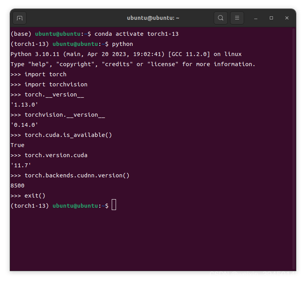Click the 'conda activate torch1-13' command
This screenshot has height=282, width=306.
[x=136, y=34]
